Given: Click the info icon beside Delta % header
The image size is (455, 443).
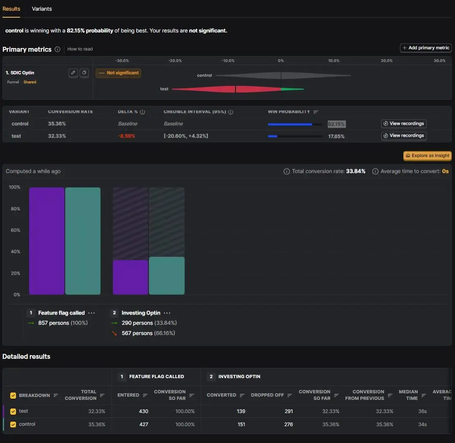Looking at the screenshot, I should (x=142, y=112).
